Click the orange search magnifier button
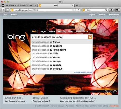The image size is (121, 109). pos(90,37)
